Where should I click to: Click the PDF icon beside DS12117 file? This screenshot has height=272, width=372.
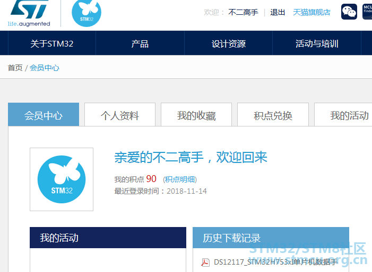pos(205,262)
